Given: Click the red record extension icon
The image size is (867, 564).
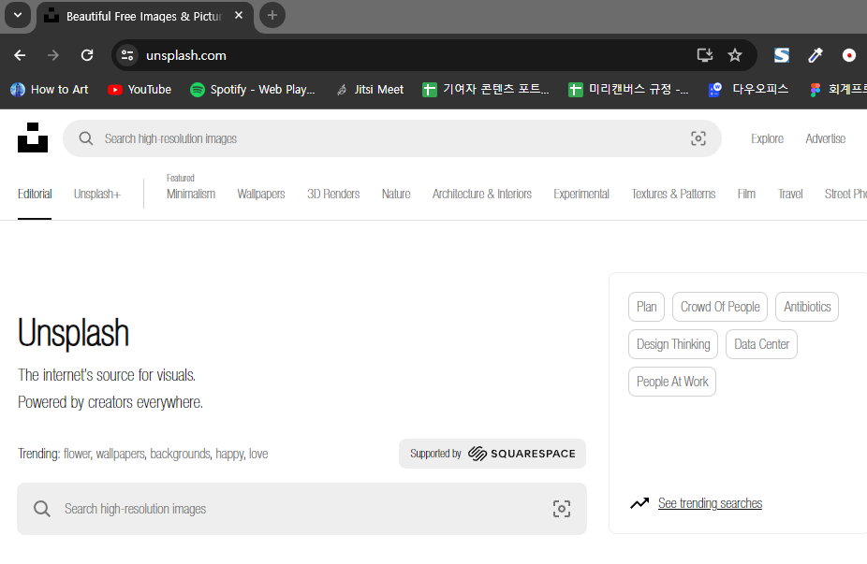Looking at the screenshot, I should pyautogui.click(x=849, y=55).
